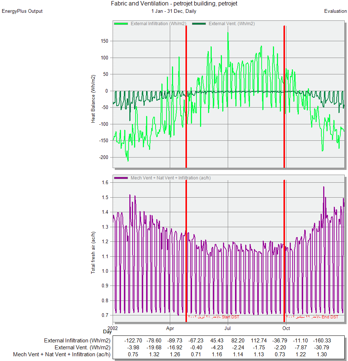The width and height of the screenshot is (348, 361).
Task: Click the purple Mech Vent legend swatch
Action: point(121,178)
